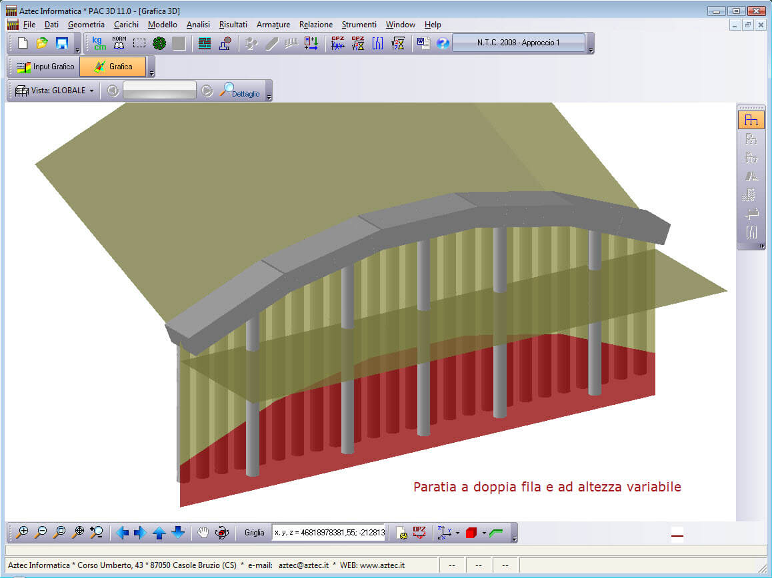Open the red cube render-style dropdown arrow
Image resolution: width=772 pixels, height=578 pixels.
pyautogui.click(x=484, y=533)
